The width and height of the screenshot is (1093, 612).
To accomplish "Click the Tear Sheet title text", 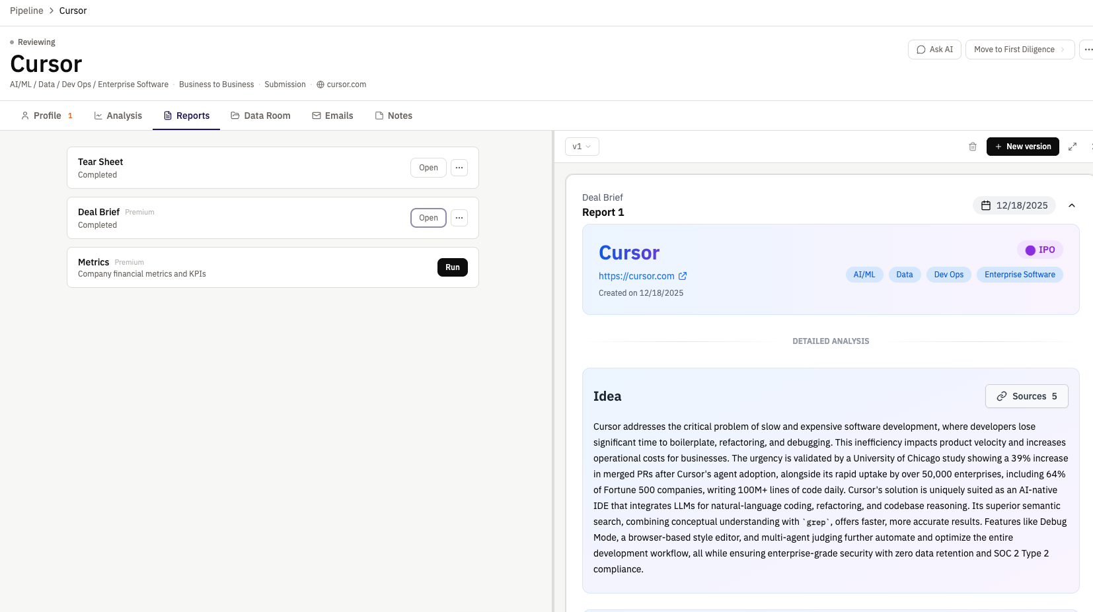I will pyautogui.click(x=100, y=162).
